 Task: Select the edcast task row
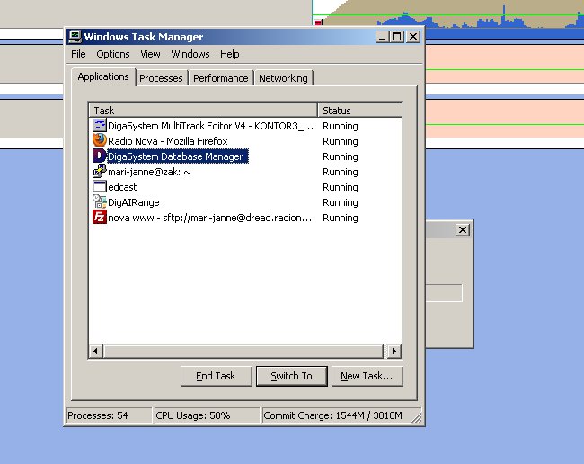click(245, 187)
